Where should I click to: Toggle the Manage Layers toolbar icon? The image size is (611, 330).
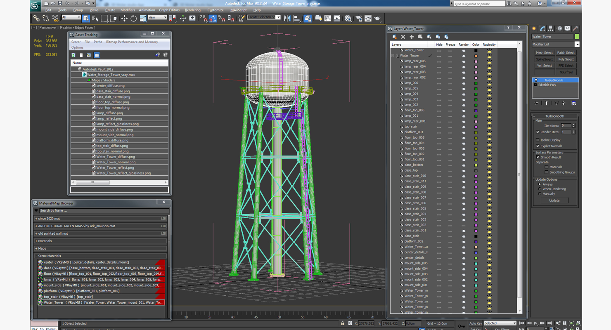[308, 19]
